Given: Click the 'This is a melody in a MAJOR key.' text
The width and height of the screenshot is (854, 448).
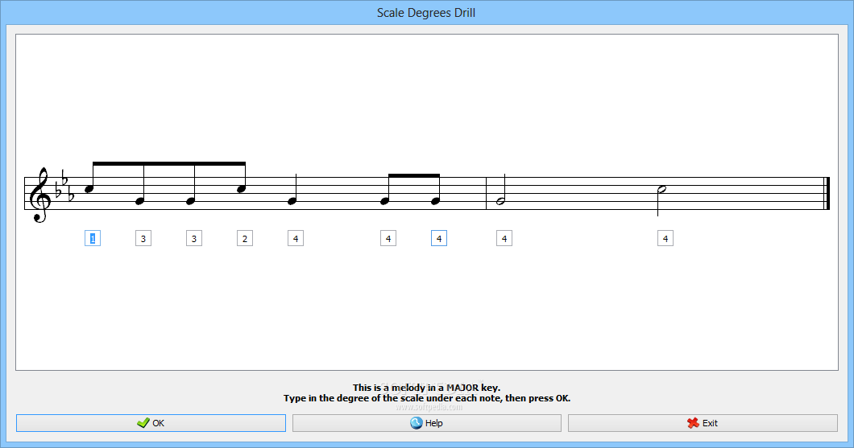Looking at the screenshot, I should coord(426,388).
